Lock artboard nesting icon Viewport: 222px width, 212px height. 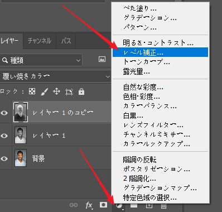pyautogui.click(x=69, y=91)
